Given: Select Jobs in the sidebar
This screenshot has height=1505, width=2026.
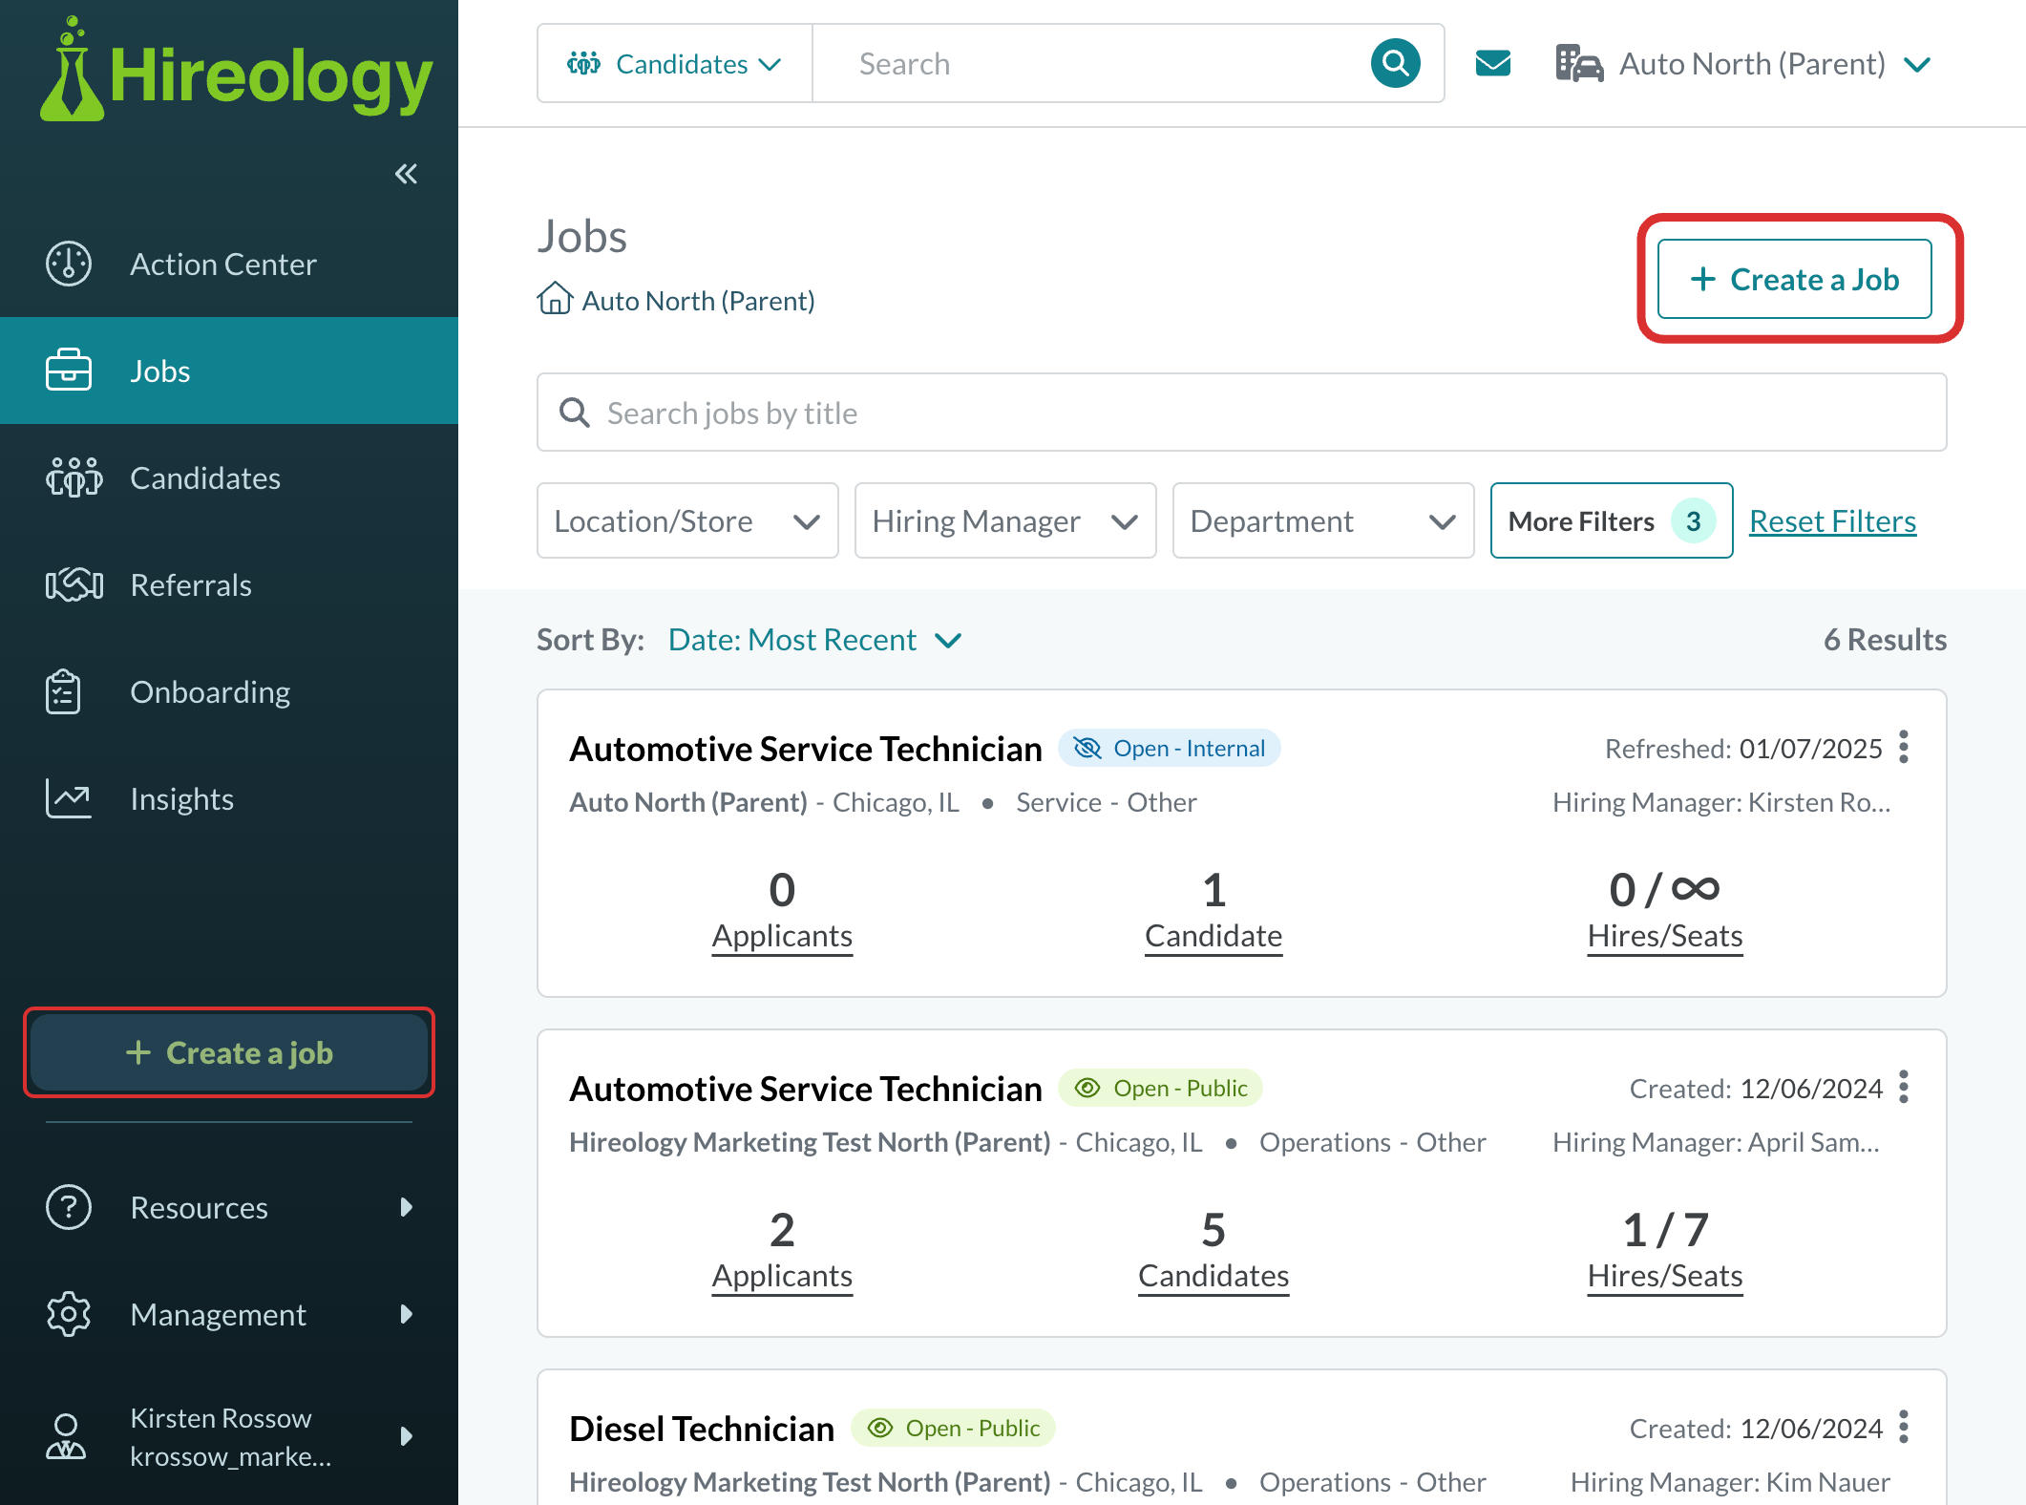Looking at the screenshot, I should (x=229, y=371).
